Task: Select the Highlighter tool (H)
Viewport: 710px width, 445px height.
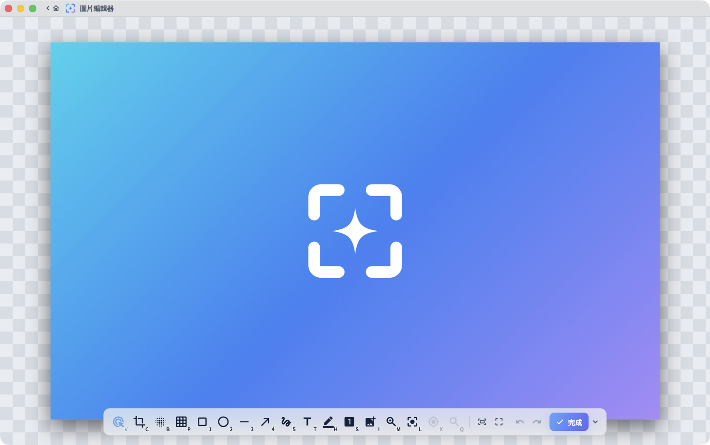Action: click(x=328, y=422)
